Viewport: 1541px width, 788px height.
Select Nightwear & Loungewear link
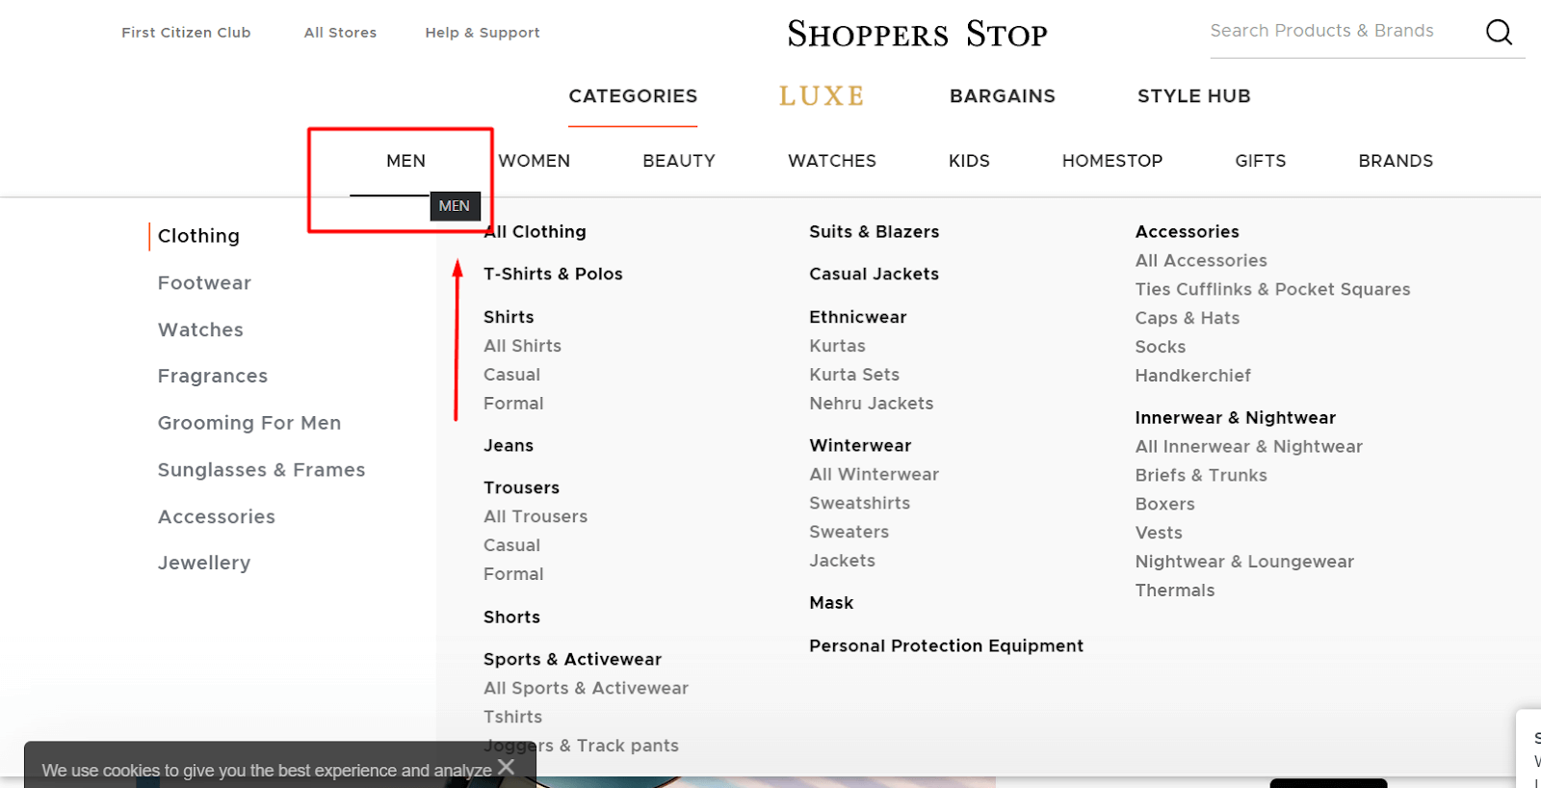pyautogui.click(x=1243, y=562)
